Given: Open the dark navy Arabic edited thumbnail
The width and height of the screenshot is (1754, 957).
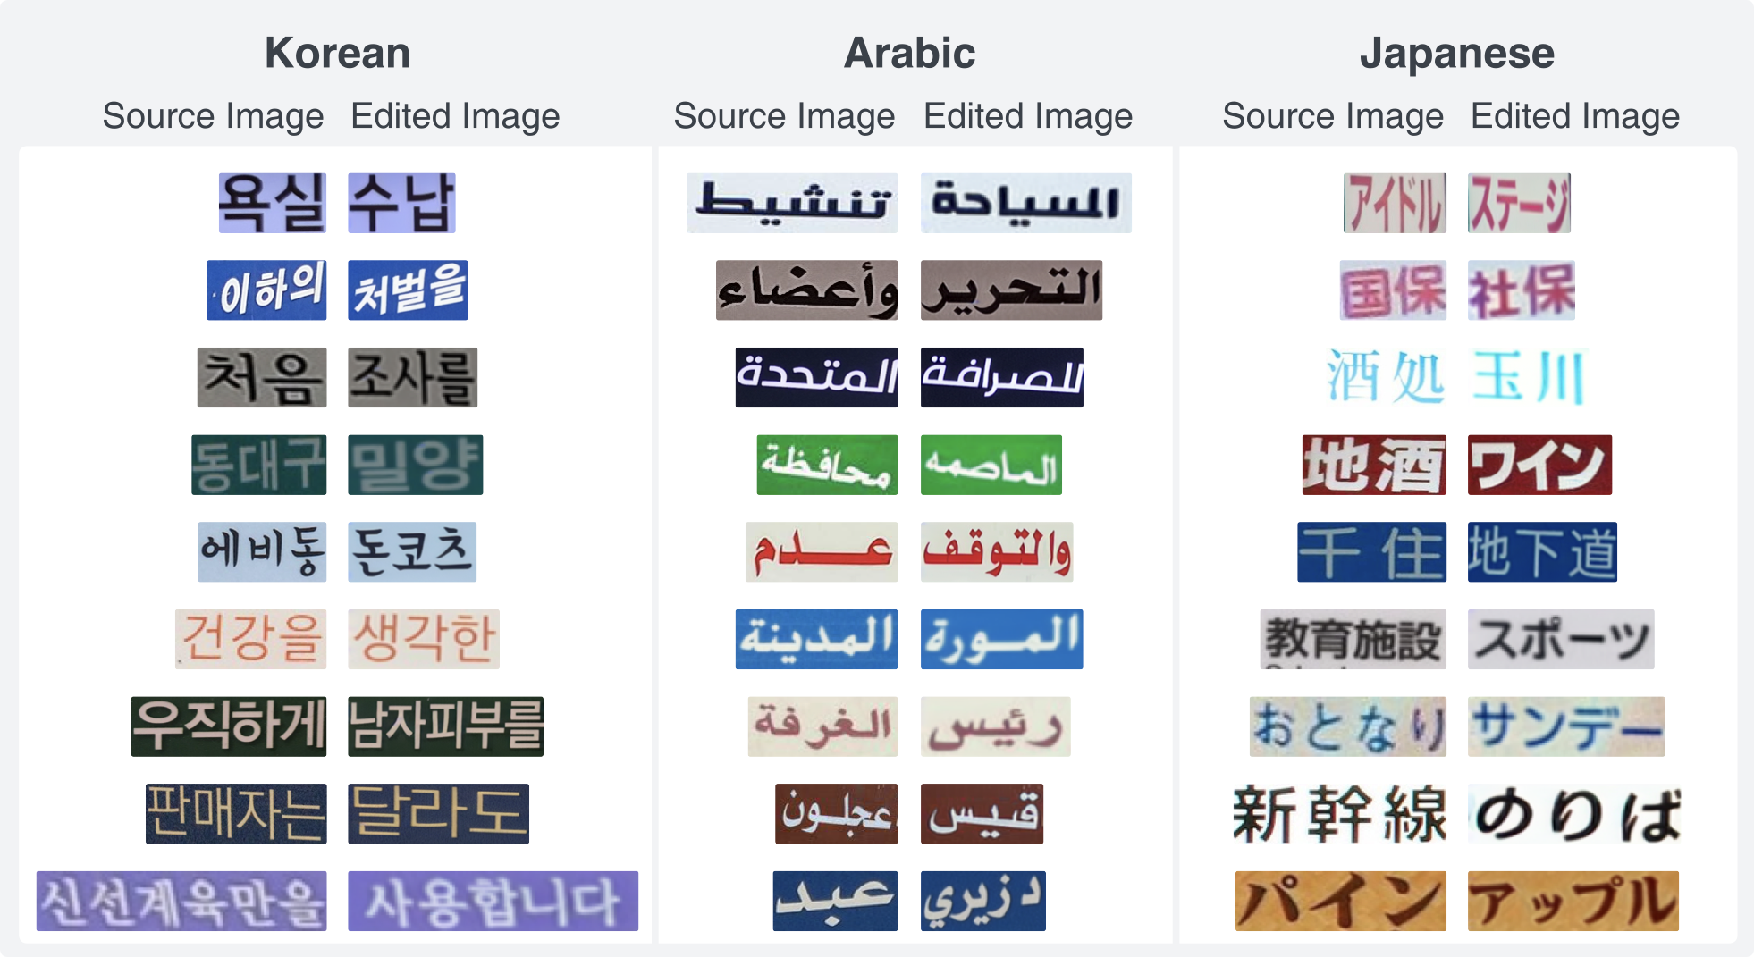Looking at the screenshot, I should 1001,377.
